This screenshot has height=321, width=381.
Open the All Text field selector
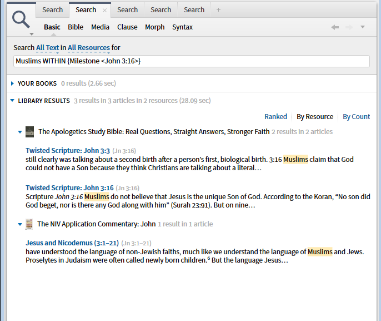click(x=48, y=48)
